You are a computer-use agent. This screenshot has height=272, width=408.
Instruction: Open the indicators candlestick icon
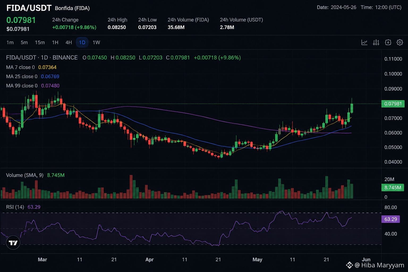(x=376, y=42)
